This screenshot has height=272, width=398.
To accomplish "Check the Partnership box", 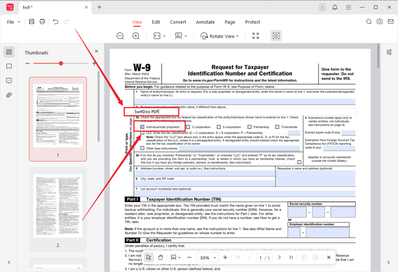I will click(250, 127).
